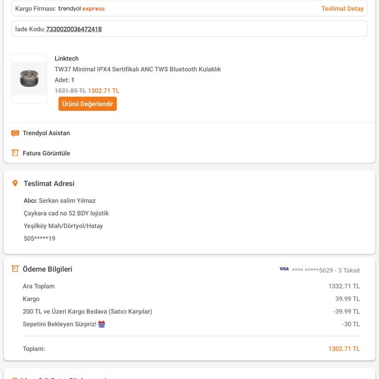Open Trendyol Asistan
Viewport: 379px width, 379px height.
(x=46, y=133)
